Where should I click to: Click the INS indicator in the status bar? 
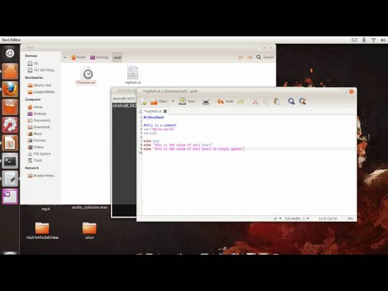(x=350, y=218)
